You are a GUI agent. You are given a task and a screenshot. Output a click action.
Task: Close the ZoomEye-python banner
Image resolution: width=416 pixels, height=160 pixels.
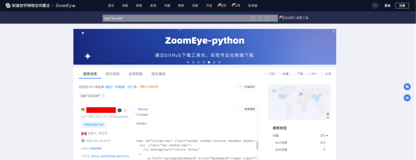tap(334, 32)
